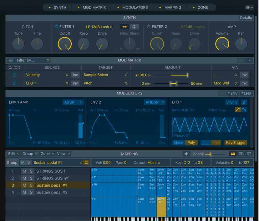Open Filter 2 type LP 12dB Lush menu
This screenshot has width=259, height=221.
tap(191, 27)
